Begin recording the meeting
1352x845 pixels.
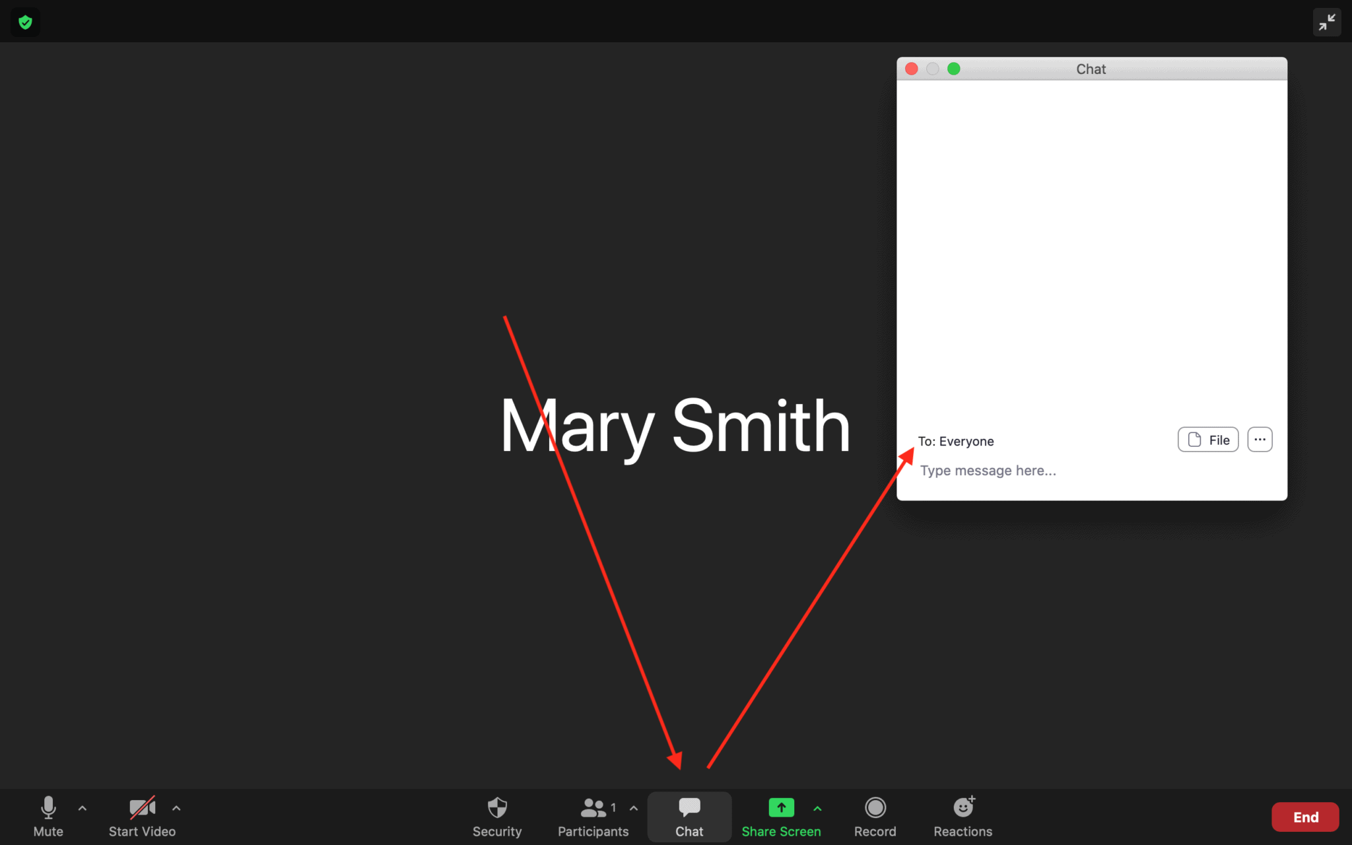point(874,817)
